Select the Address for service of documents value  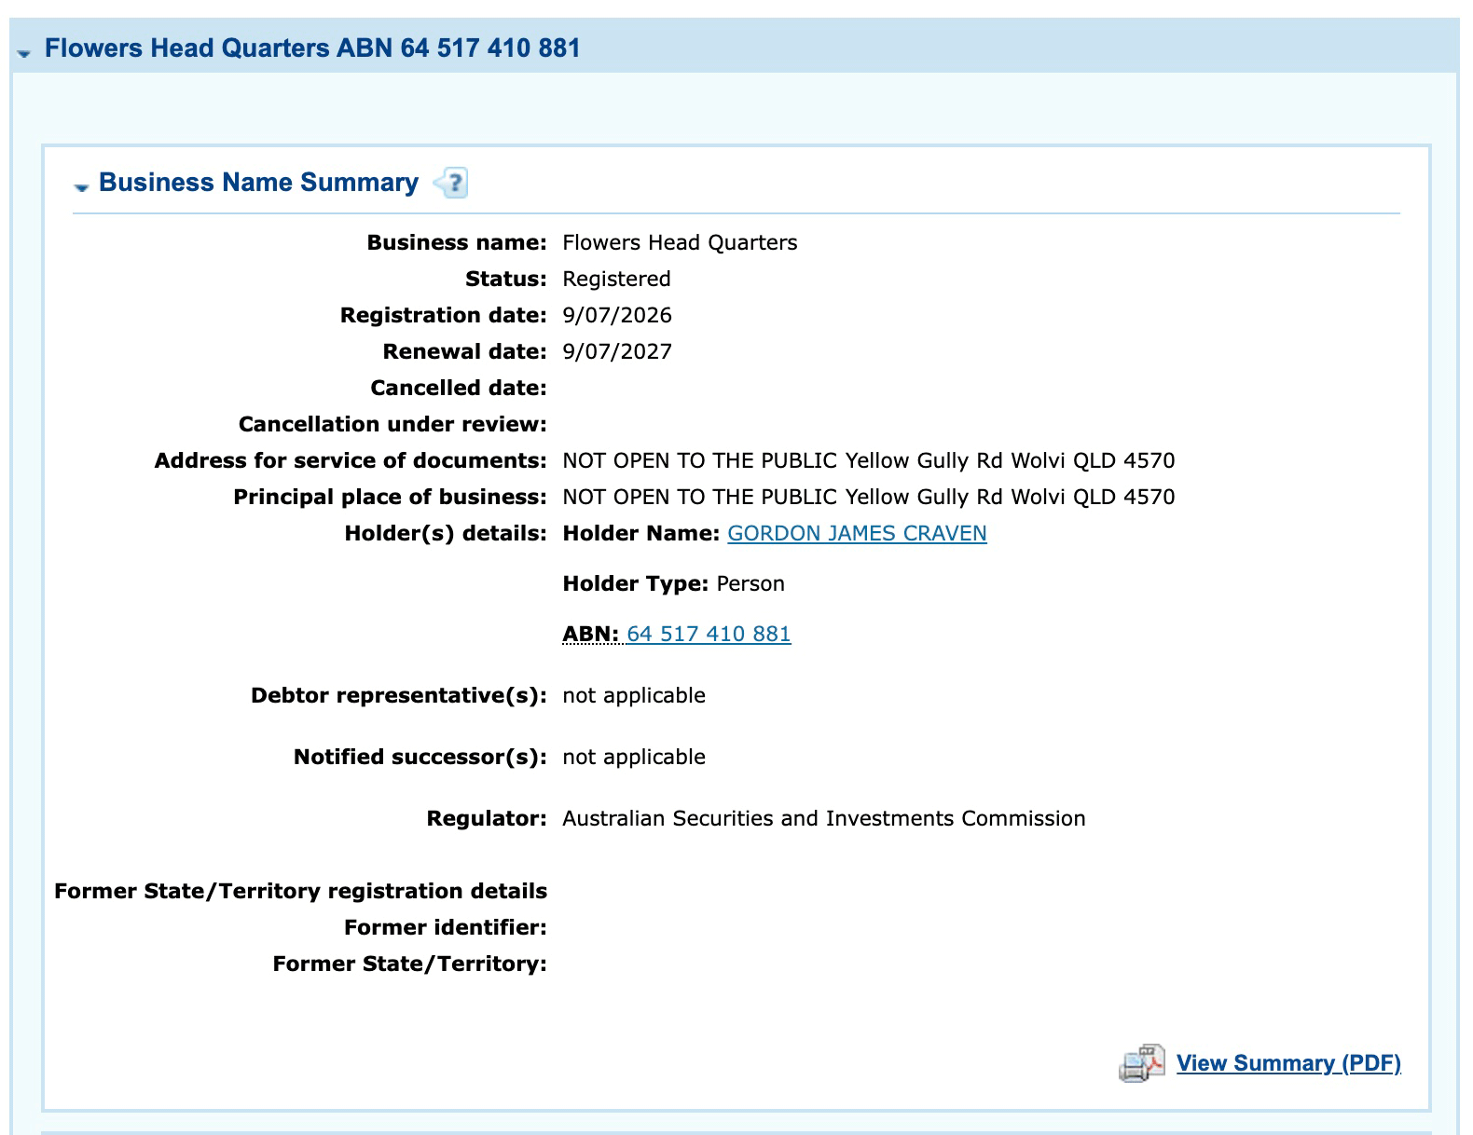(869, 460)
